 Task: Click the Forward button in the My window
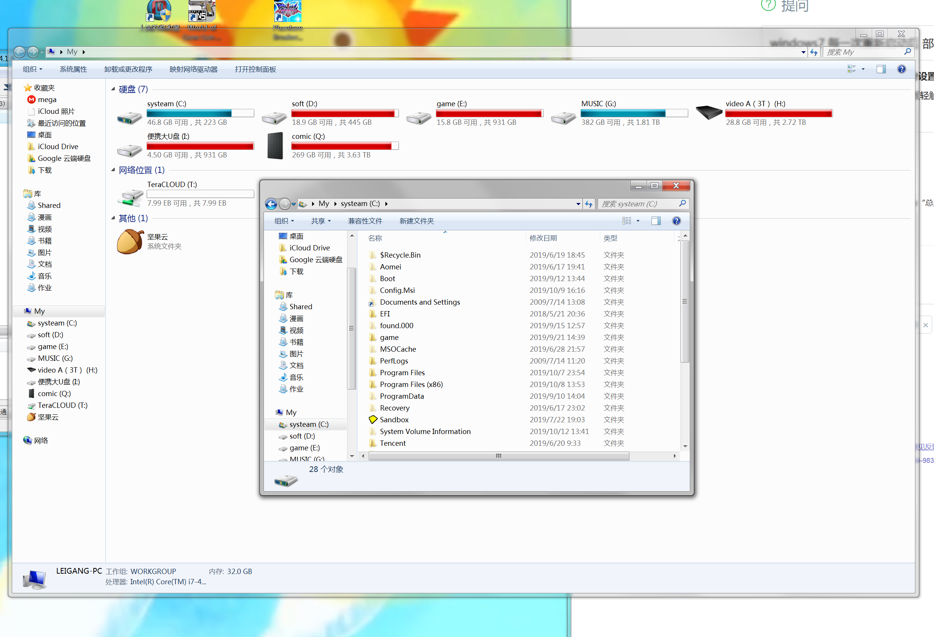tap(33, 52)
